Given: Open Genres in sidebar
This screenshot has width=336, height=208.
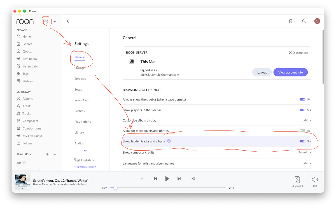Looking at the screenshot, I should coord(27,44).
